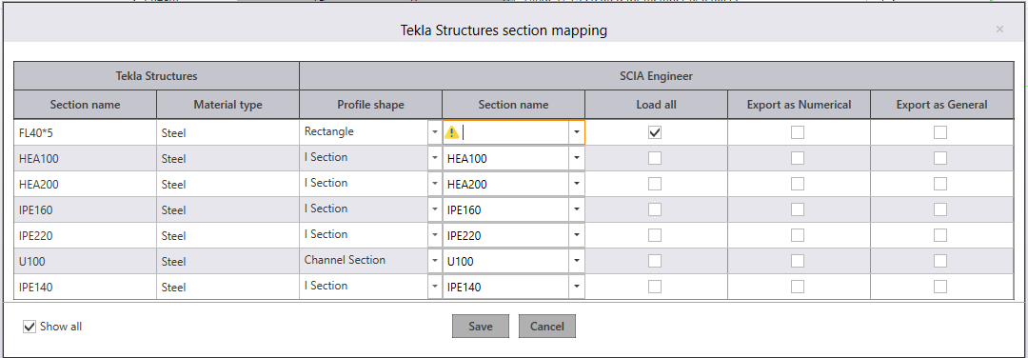Enable Export as General for IPE140
The width and height of the screenshot is (1028, 358).
(940, 287)
